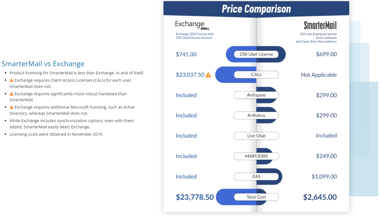This screenshot has height=216, width=380.
Task: Select the Live Chat label
Action: click(x=256, y=136)
